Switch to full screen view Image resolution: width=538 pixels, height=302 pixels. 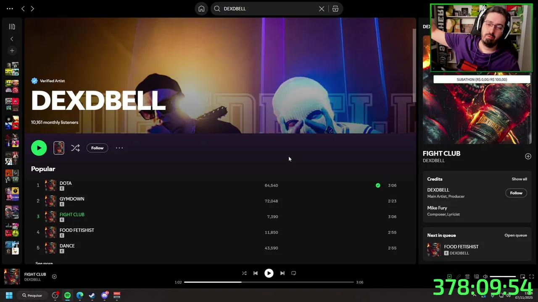(x=532, y=276)
